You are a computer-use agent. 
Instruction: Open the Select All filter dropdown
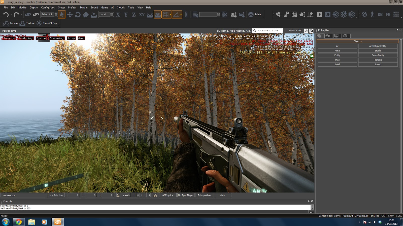point(56,15)
